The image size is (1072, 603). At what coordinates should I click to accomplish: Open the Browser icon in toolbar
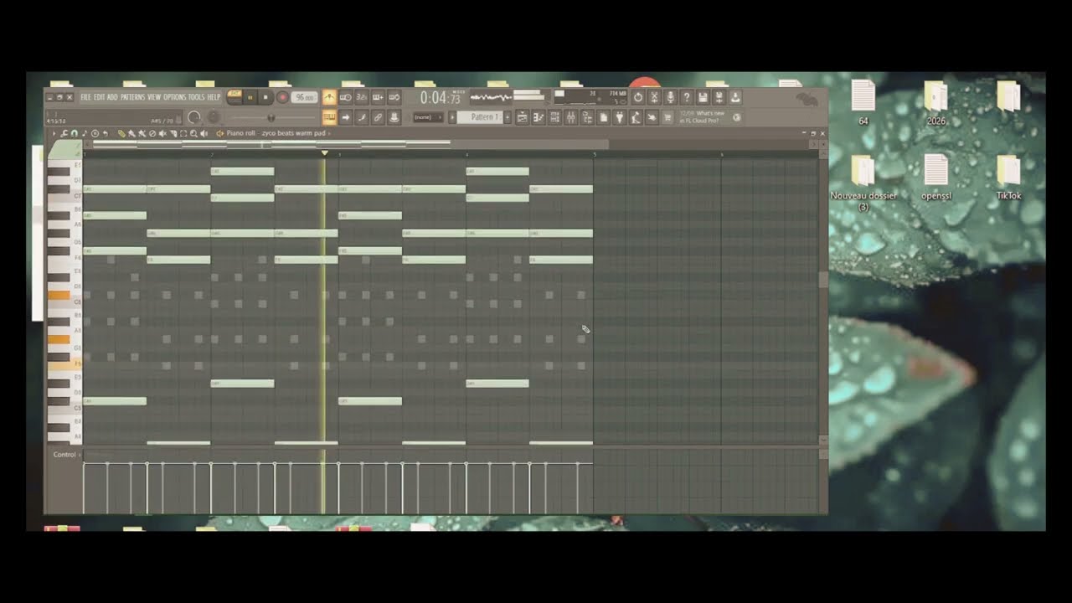pos(587,117)
